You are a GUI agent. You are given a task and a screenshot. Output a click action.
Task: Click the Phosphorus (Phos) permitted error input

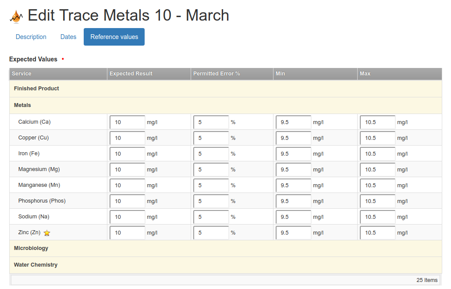(x=211, y=201)
